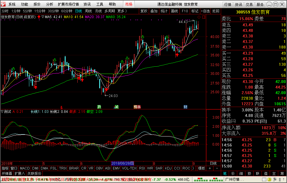
Task: Open the 功能 menu
Action: click(x=24, y=4)
